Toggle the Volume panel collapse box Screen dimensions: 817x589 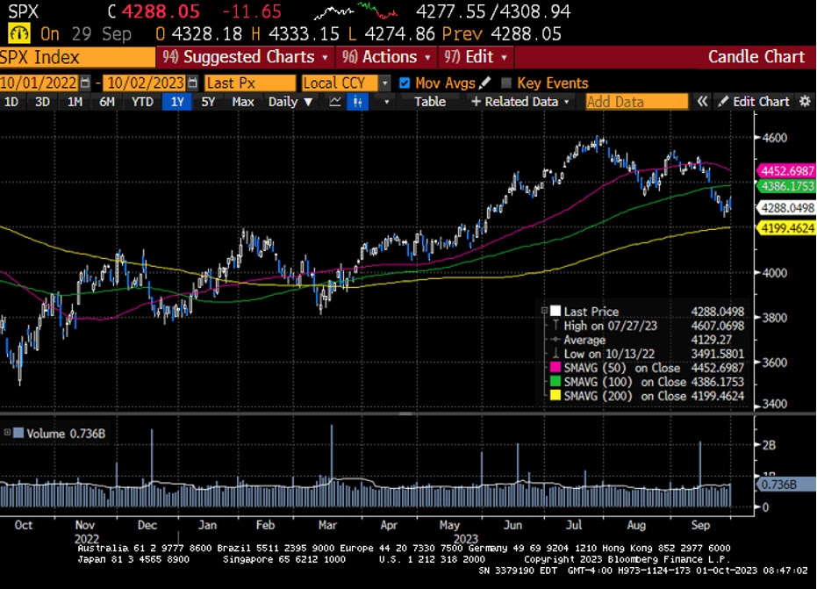click(8, 432)
